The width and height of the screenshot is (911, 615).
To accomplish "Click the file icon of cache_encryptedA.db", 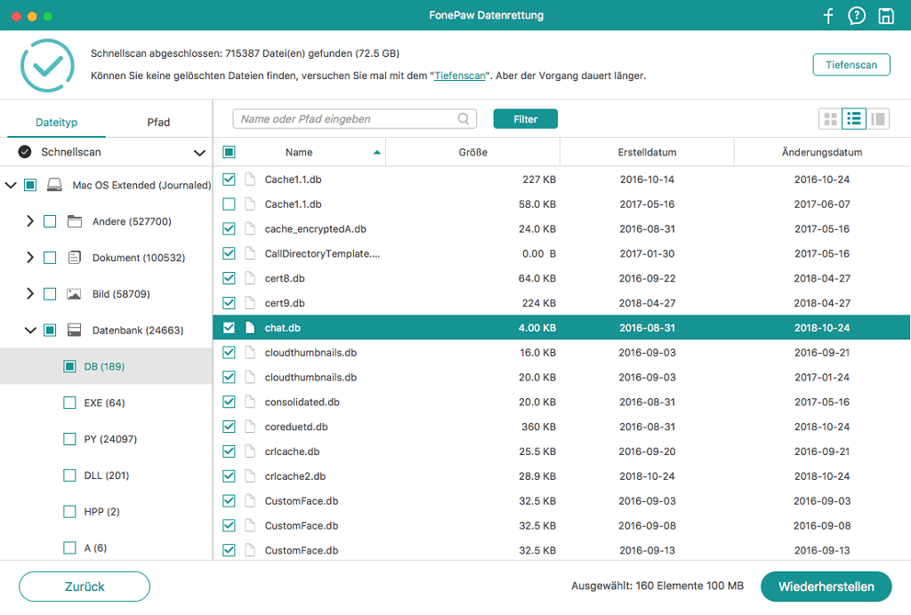I will pyautogui.click(x=250, y=229).
